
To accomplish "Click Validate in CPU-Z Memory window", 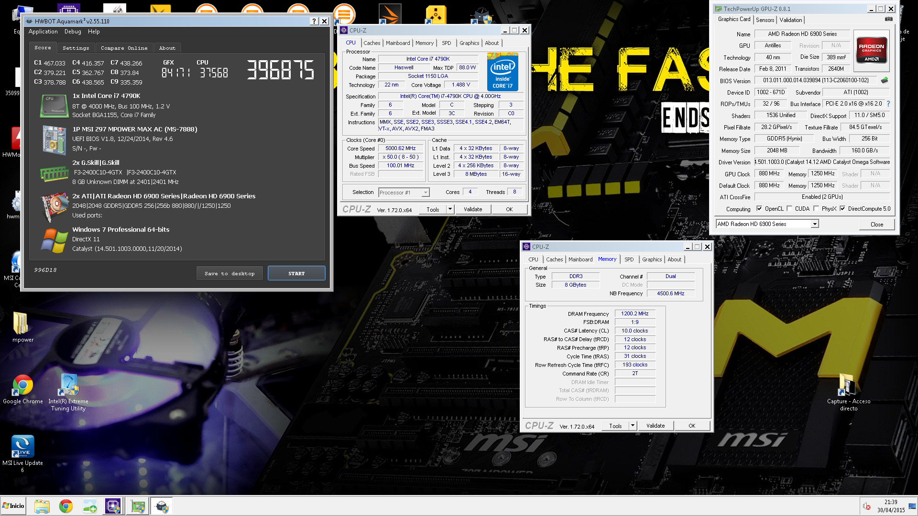I will tap(656, 426).
